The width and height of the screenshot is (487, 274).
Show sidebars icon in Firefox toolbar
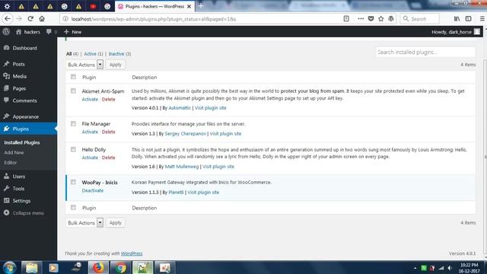coord(469,18)
